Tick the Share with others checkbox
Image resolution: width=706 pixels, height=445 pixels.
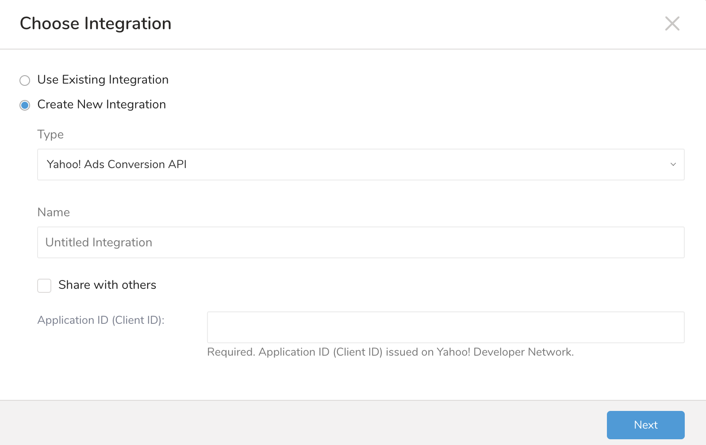44,285
